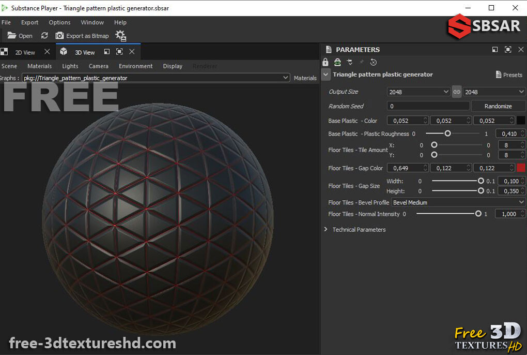Click the Randomize seed button
527x355 pixels.
(498, 106)
